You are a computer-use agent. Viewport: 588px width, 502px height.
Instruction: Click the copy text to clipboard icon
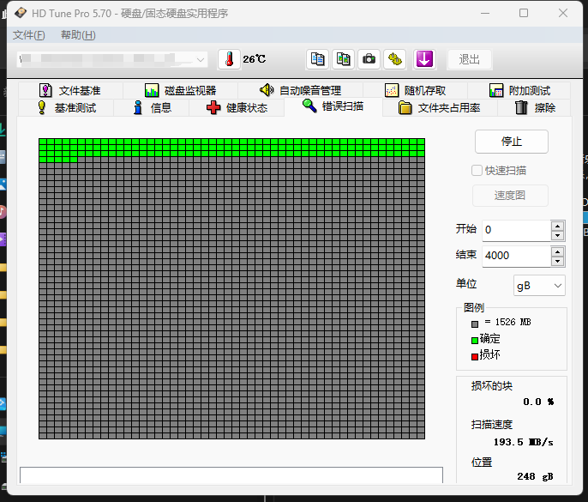click(x=318, y=59)
